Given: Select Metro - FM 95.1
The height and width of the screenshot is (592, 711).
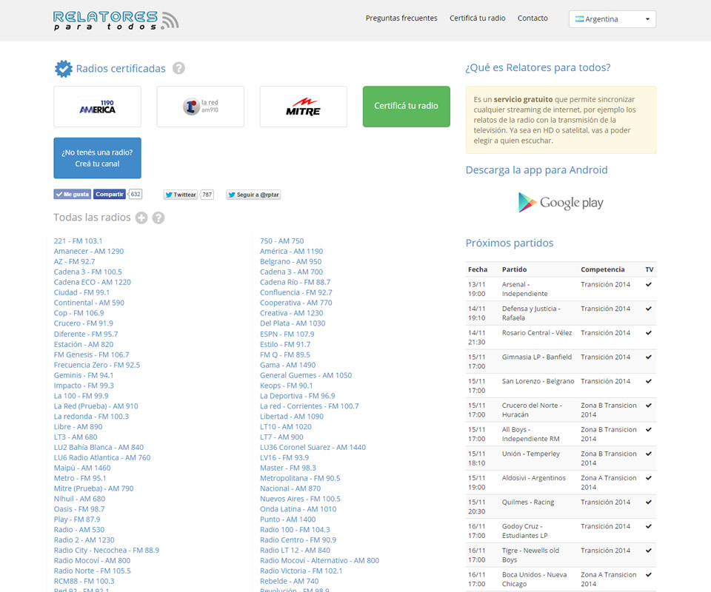Looking at the screenshot, I should [80, 478].
